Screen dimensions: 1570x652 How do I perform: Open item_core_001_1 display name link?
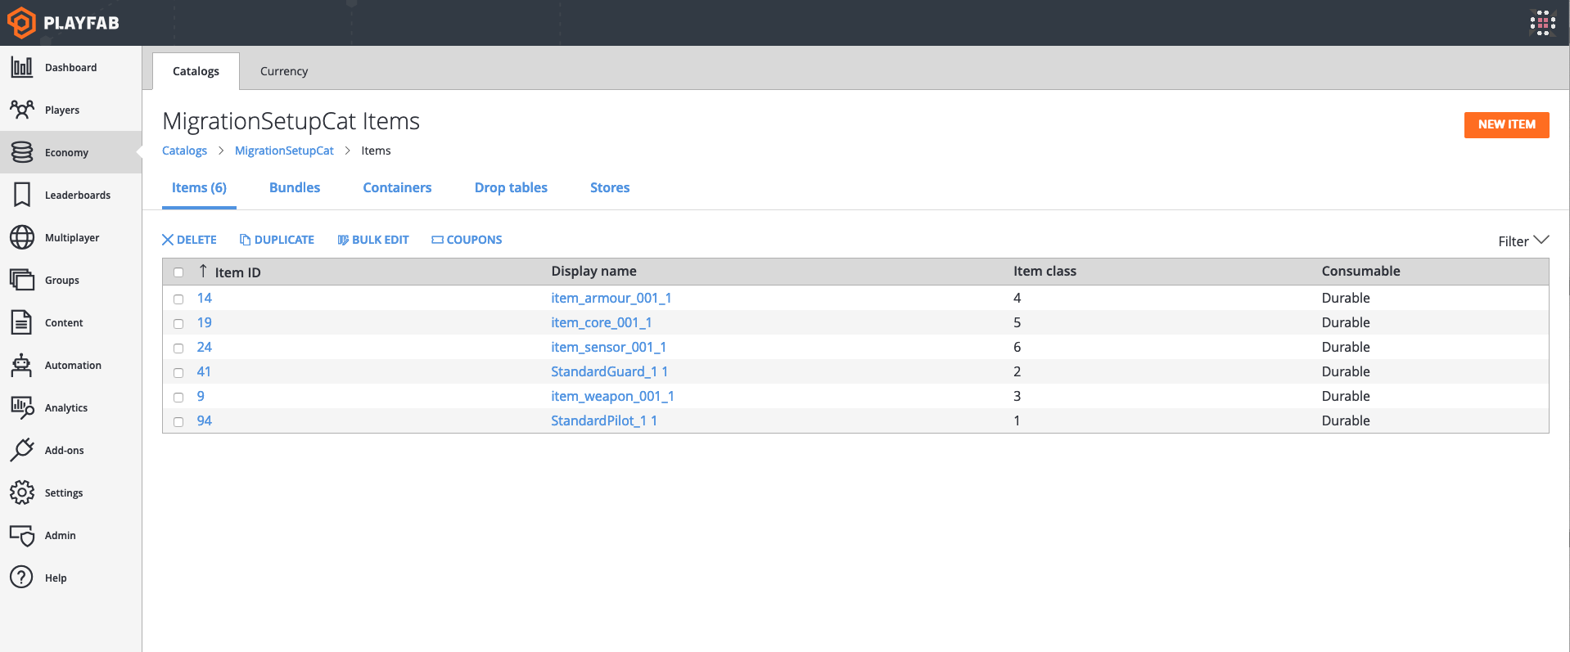click(601, 322)
